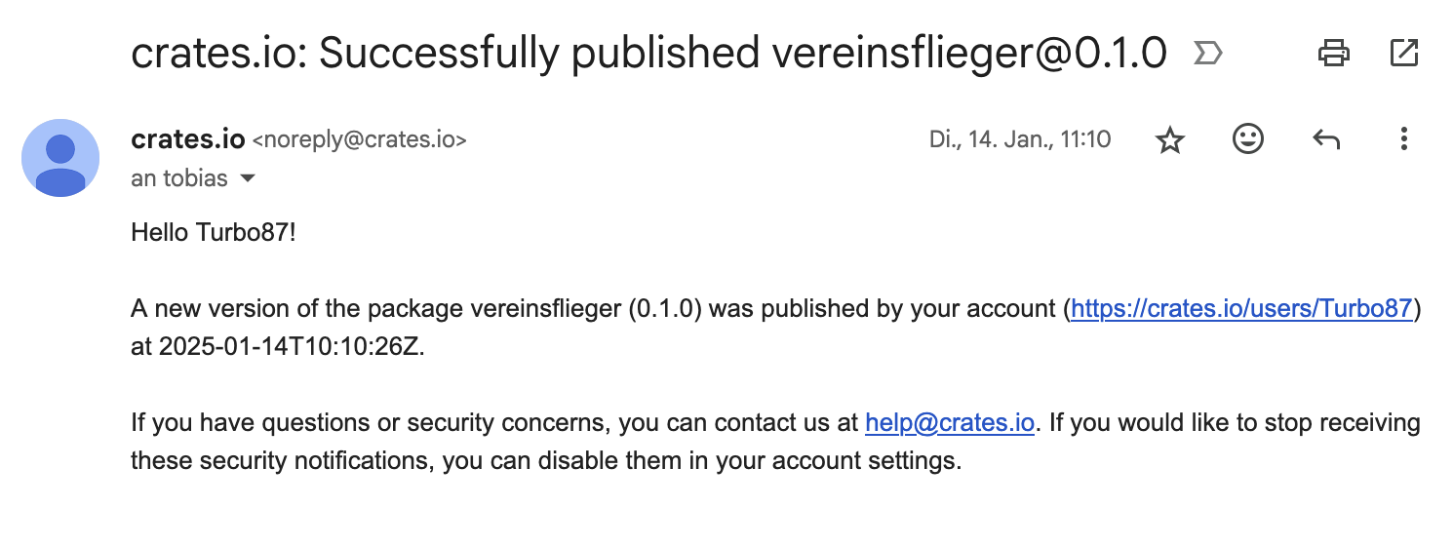This screenshot has height=546, width=1453.
Task: Open email in a new window
Action: pyautogui.click(x=1403, y=52)
